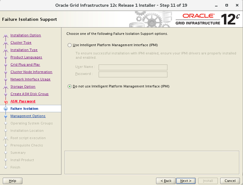The height and width of the screenshot is (185, 243).
Task: Click the Summary step text
Action: [x=18, y=153]
